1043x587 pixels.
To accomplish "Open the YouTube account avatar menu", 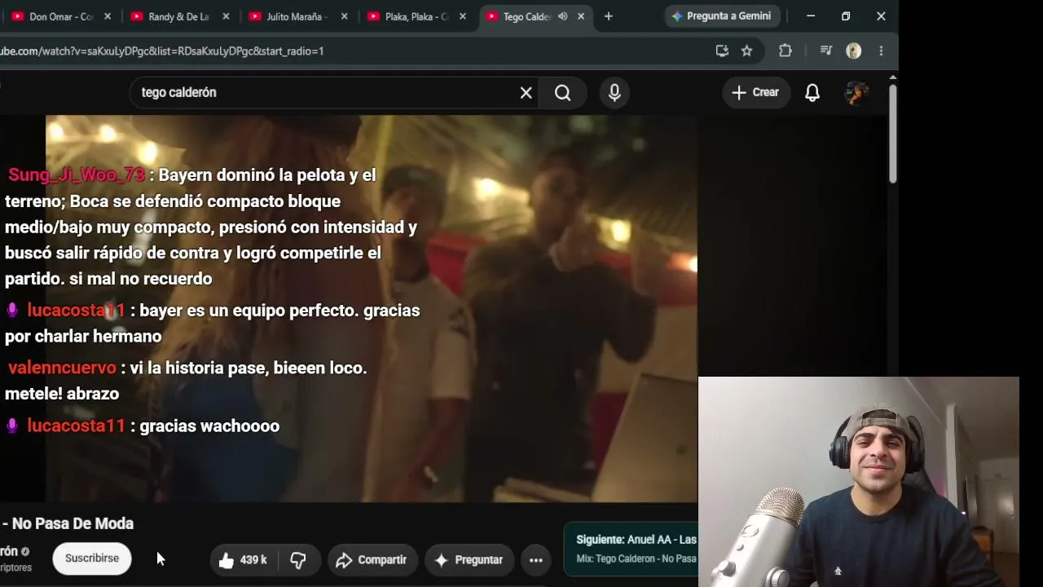I will coord(856,93).
